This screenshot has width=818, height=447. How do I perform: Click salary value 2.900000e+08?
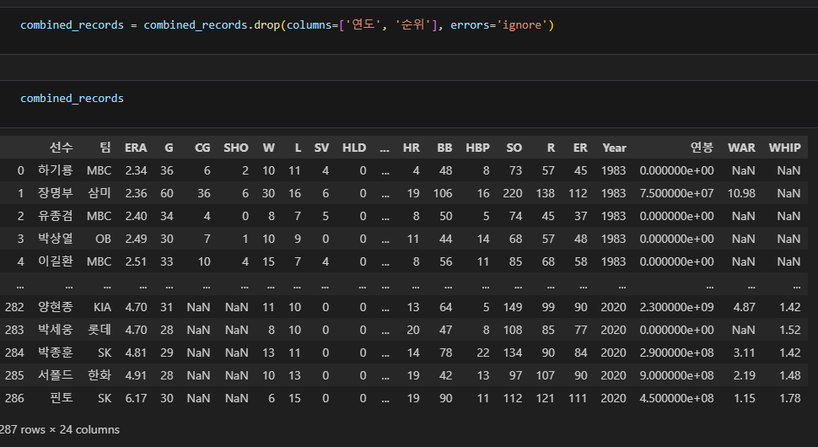click(676, 353)
